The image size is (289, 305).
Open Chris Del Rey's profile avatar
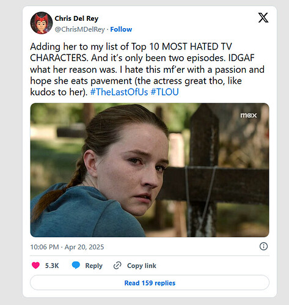click(x=42, y=23)
